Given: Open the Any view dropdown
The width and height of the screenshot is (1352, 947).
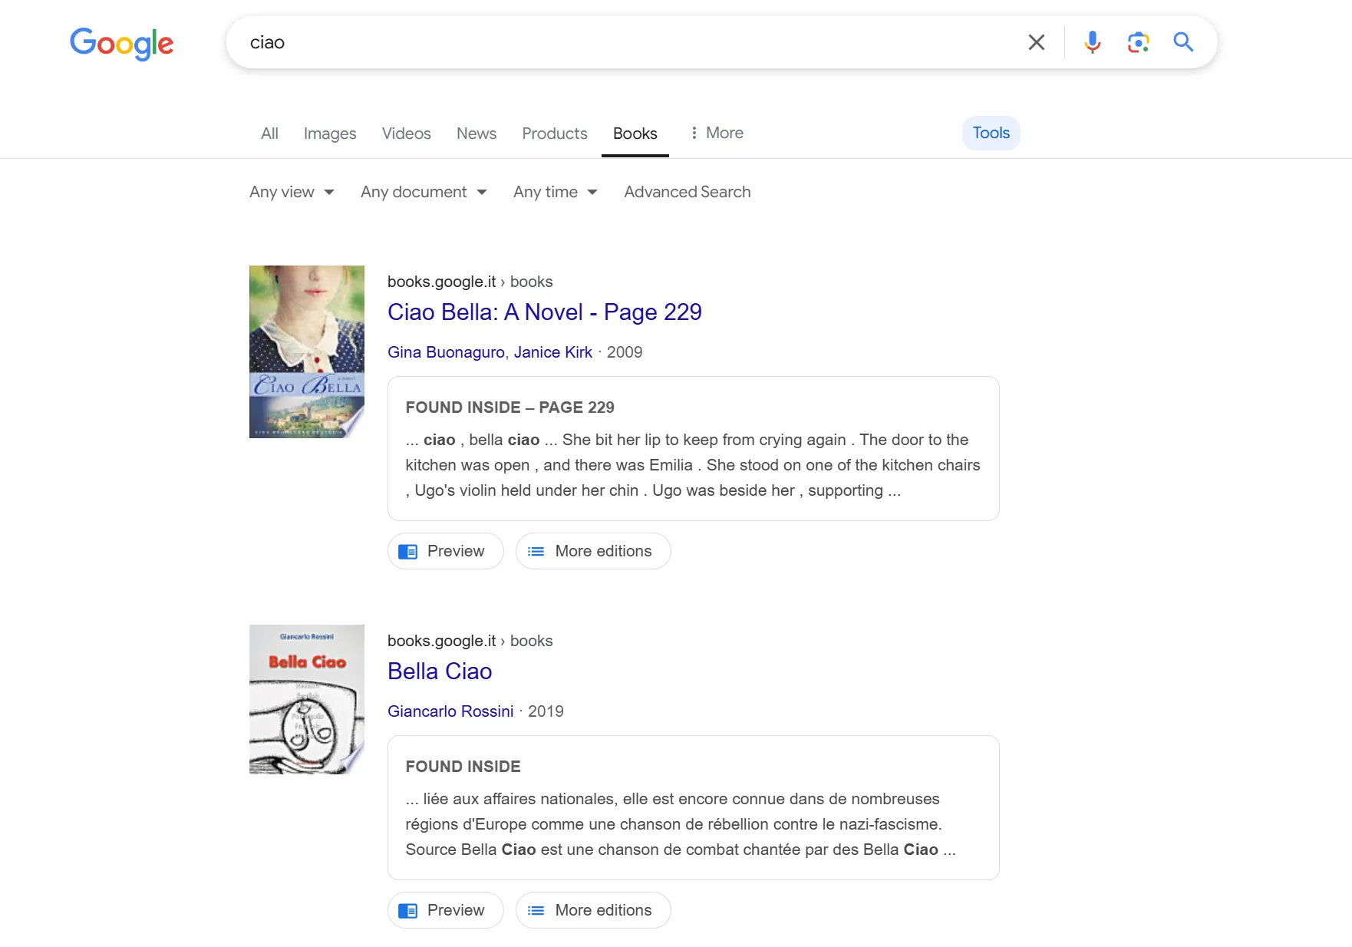Looking at the screenshot, I should click(x=292, y=192).
